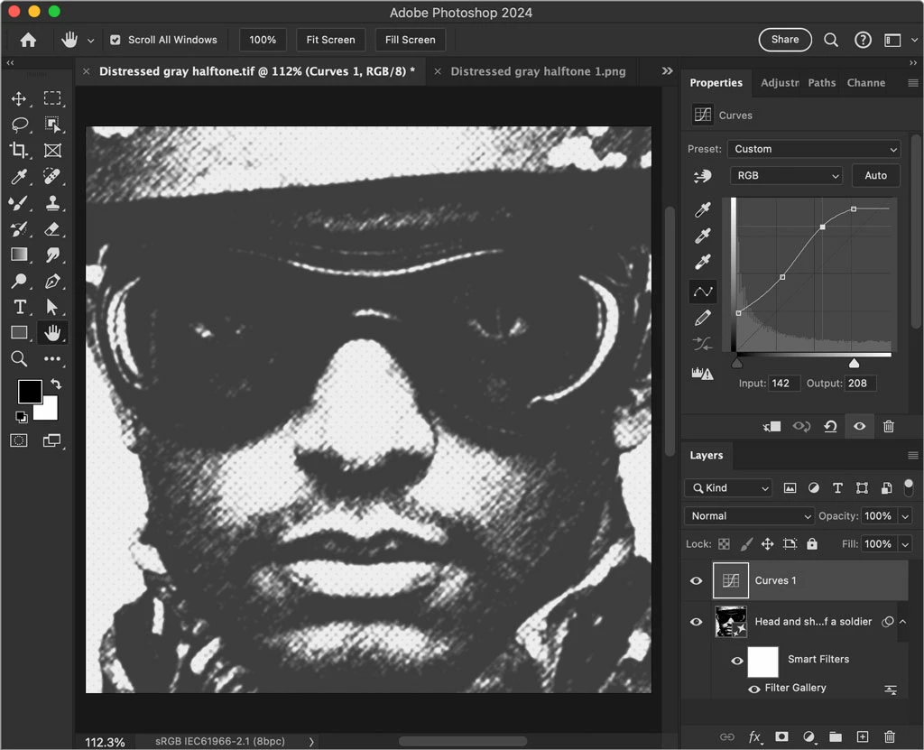The image size is (924, 750).
Task: Select the Distressed gray halftone.tif tab
Action: [x=257, y=71]
